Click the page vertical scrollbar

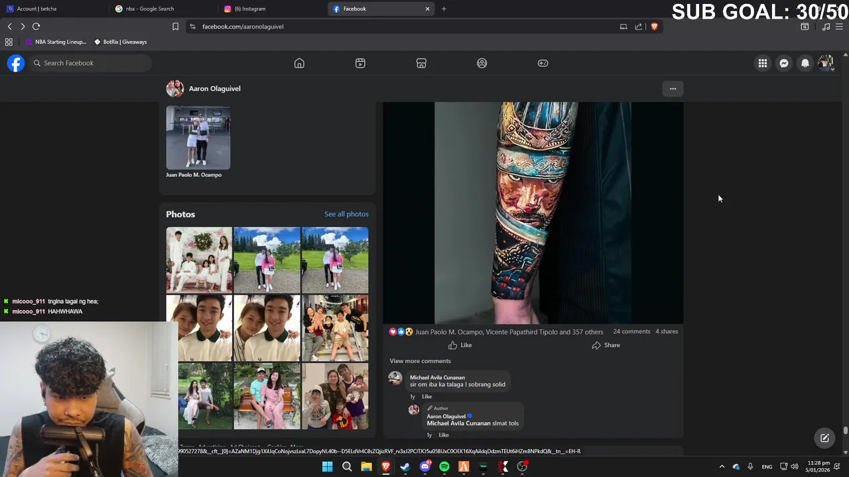[845, 431]
